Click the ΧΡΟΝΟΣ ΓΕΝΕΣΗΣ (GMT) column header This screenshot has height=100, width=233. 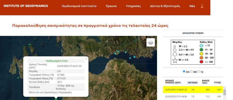pos(173,82)
